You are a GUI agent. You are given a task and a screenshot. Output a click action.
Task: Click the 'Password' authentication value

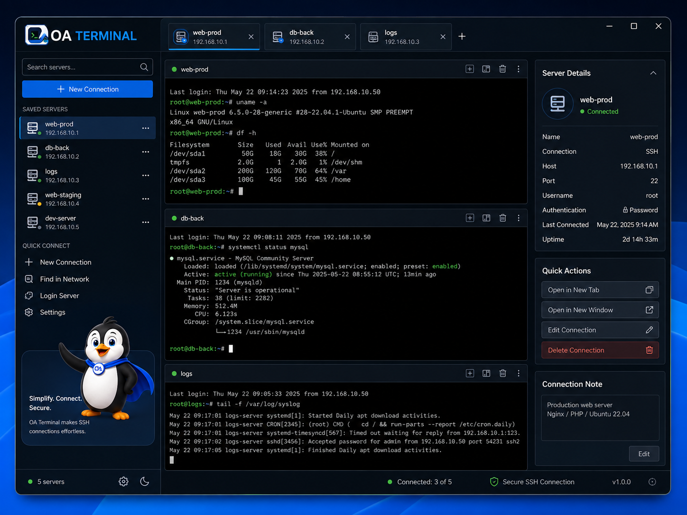pyautogui.click(x=640, y=210)
